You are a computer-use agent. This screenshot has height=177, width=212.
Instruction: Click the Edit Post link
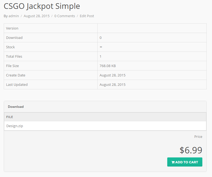(x=87, y=16)
